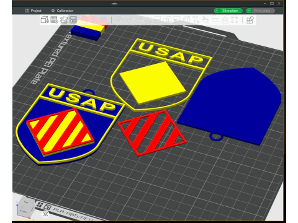
Task: Click the Add object cube icon
Action: click(x=45, y=20)
